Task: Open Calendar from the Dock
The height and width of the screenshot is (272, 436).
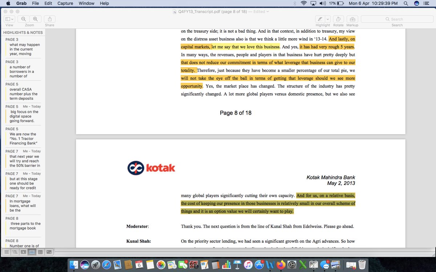Action: [x=139, y=265]
